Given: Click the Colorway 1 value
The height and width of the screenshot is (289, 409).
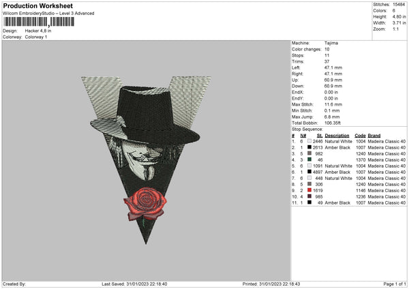Looking at the screenshot, I should 36,37.
